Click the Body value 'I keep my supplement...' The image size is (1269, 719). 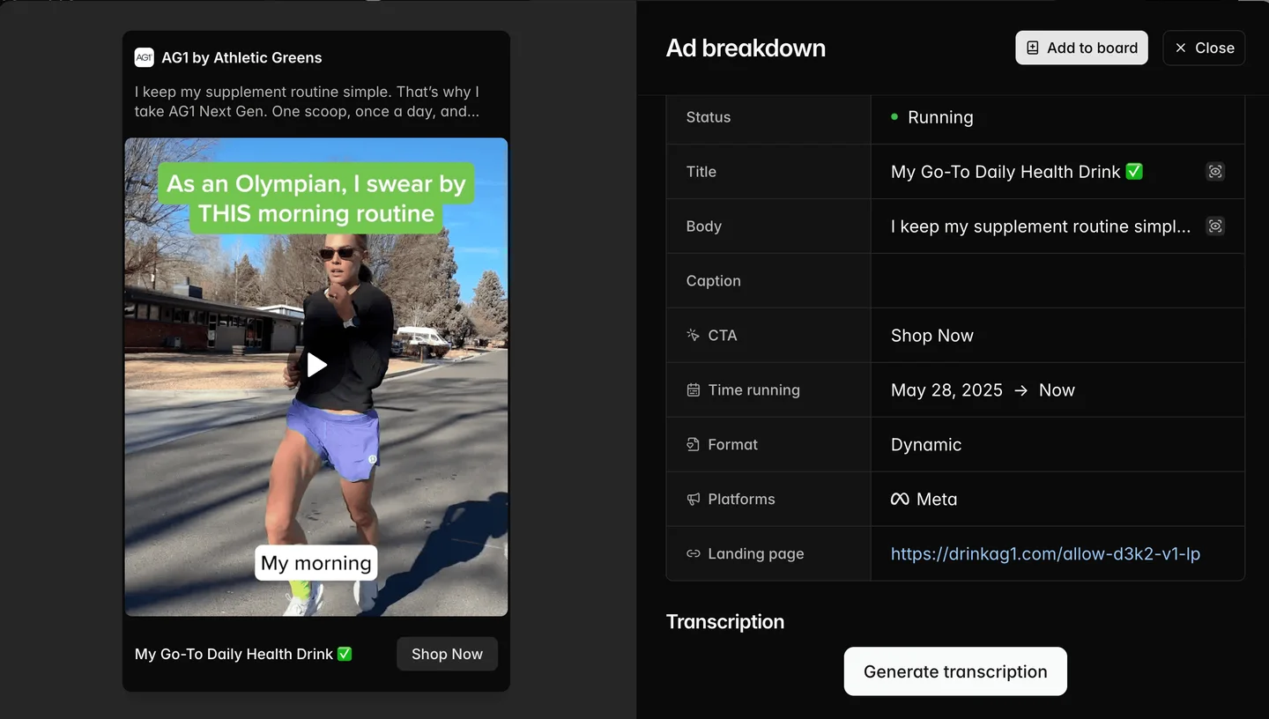point(1041,226)
